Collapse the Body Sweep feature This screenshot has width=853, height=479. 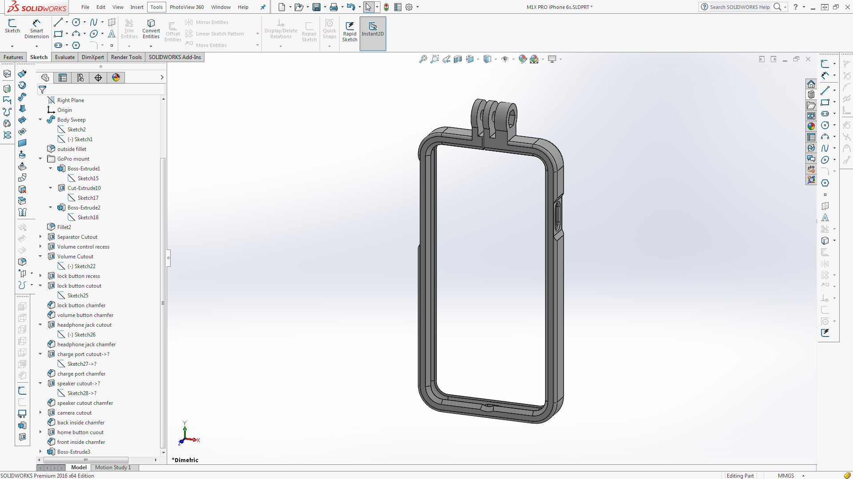(x=40, y=120)
